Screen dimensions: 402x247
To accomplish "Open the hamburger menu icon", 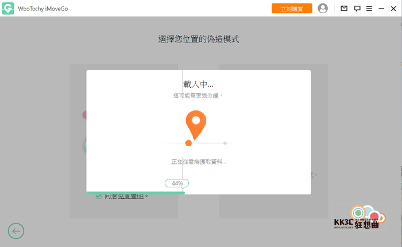I will [369, 9].
